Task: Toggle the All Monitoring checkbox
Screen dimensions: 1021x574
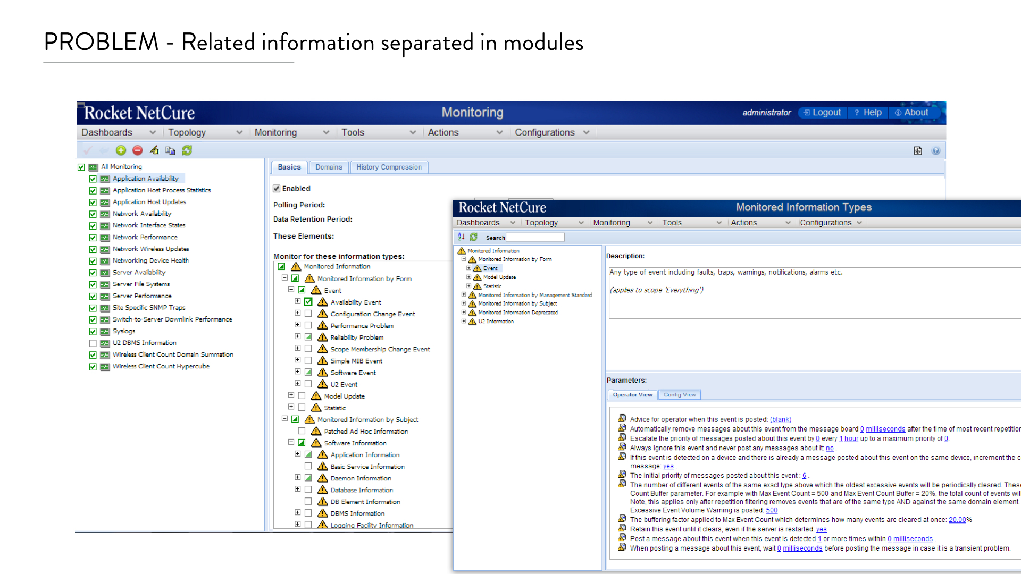Action: click(x=81, y=167)
